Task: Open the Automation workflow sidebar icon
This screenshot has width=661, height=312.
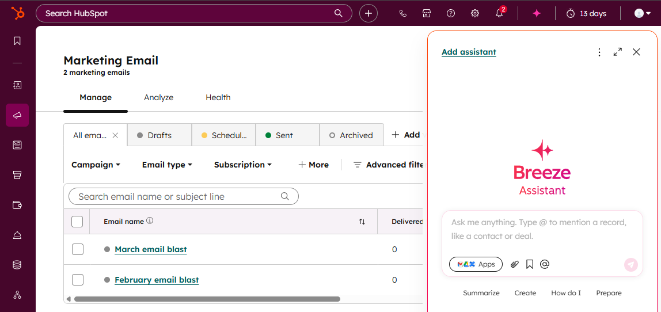Action: click(x=17, y=295)
